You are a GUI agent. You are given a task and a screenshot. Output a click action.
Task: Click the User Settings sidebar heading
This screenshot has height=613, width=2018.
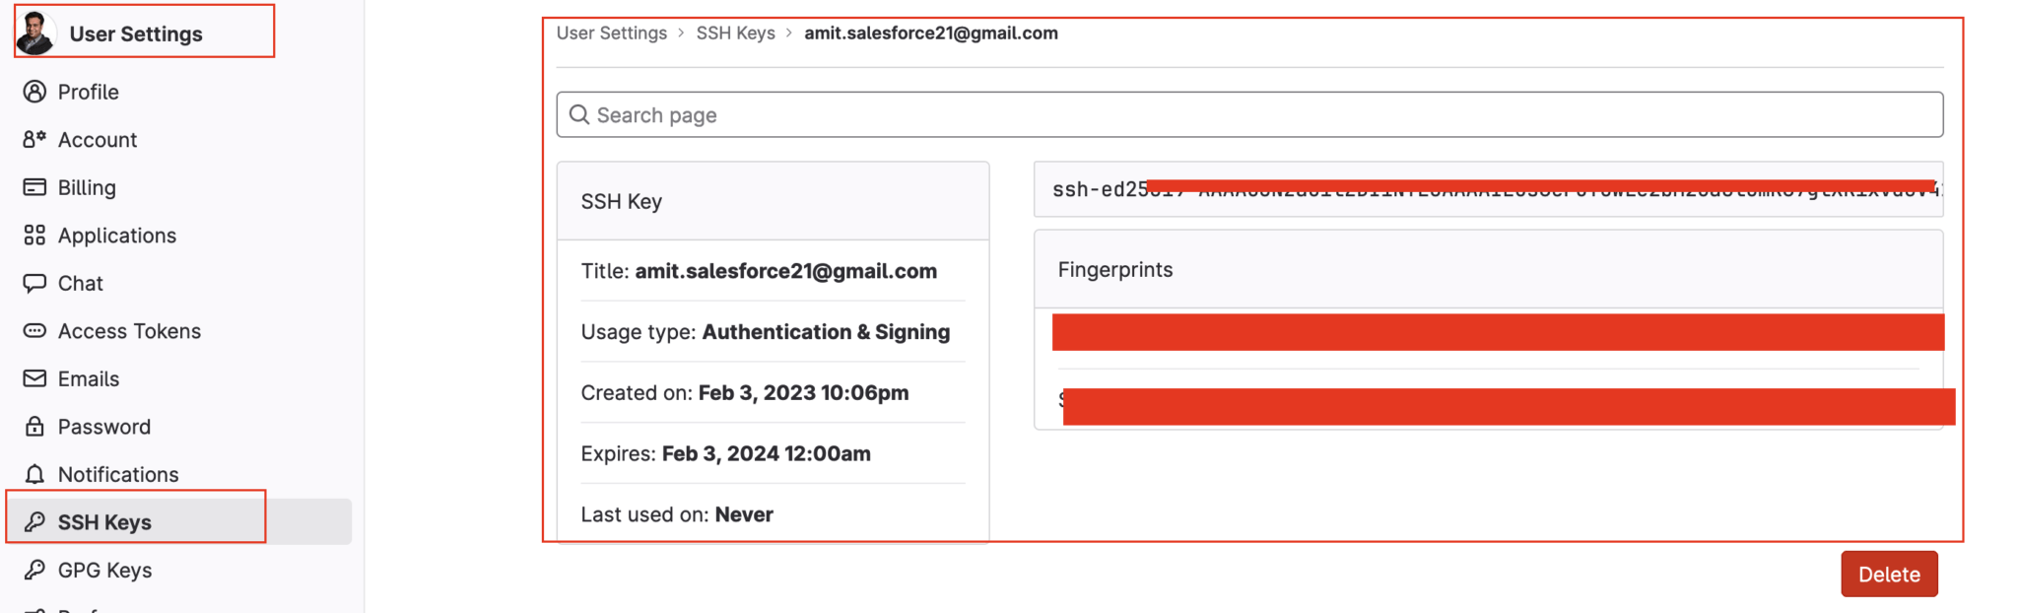click(136, 34)
